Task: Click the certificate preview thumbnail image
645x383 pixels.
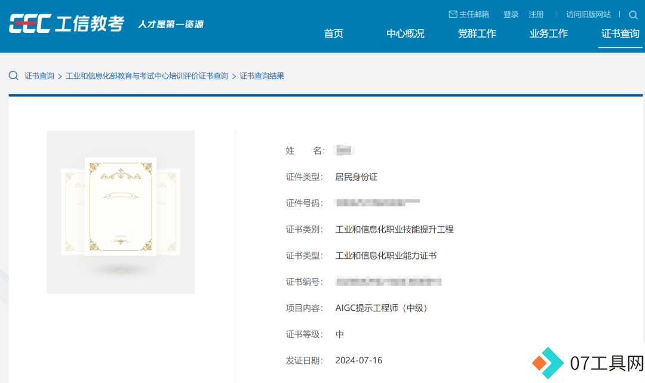Action: click(x=121, y=212)
